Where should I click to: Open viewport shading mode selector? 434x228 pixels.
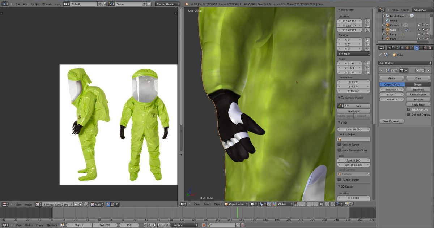click(253, 204)
